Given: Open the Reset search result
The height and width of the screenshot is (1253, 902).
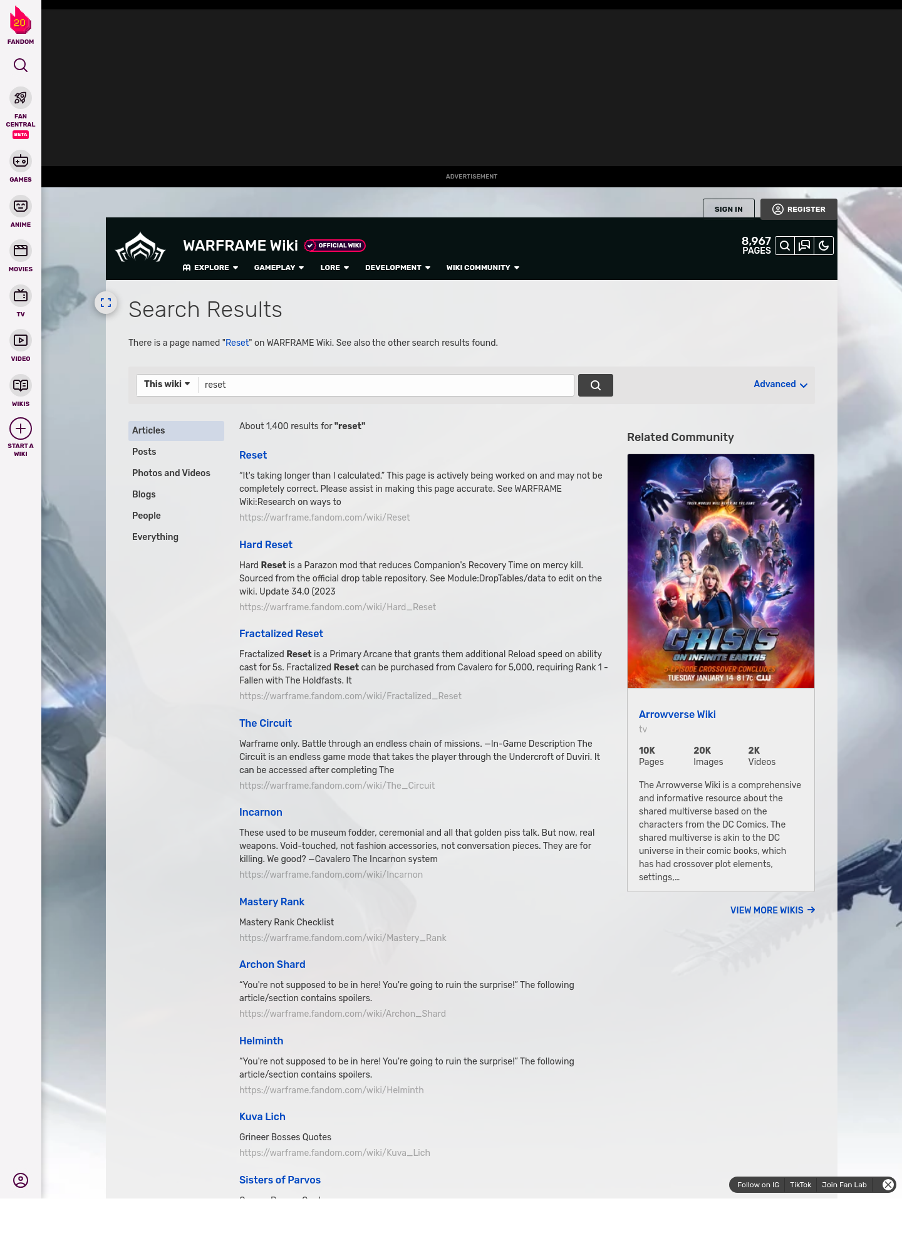Looking at the screenshot, I should (x=253, y=455).
